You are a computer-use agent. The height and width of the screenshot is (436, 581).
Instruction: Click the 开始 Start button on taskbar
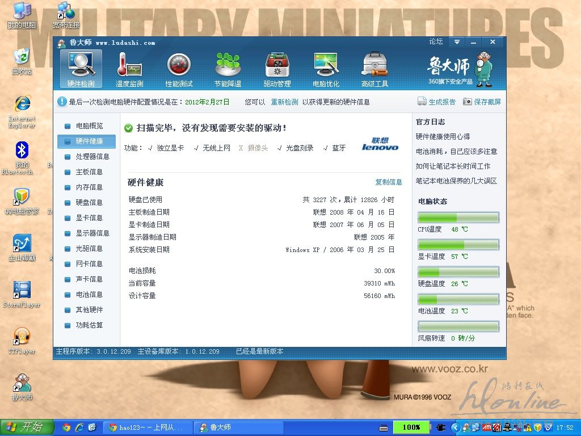click(x=26, y=427)
